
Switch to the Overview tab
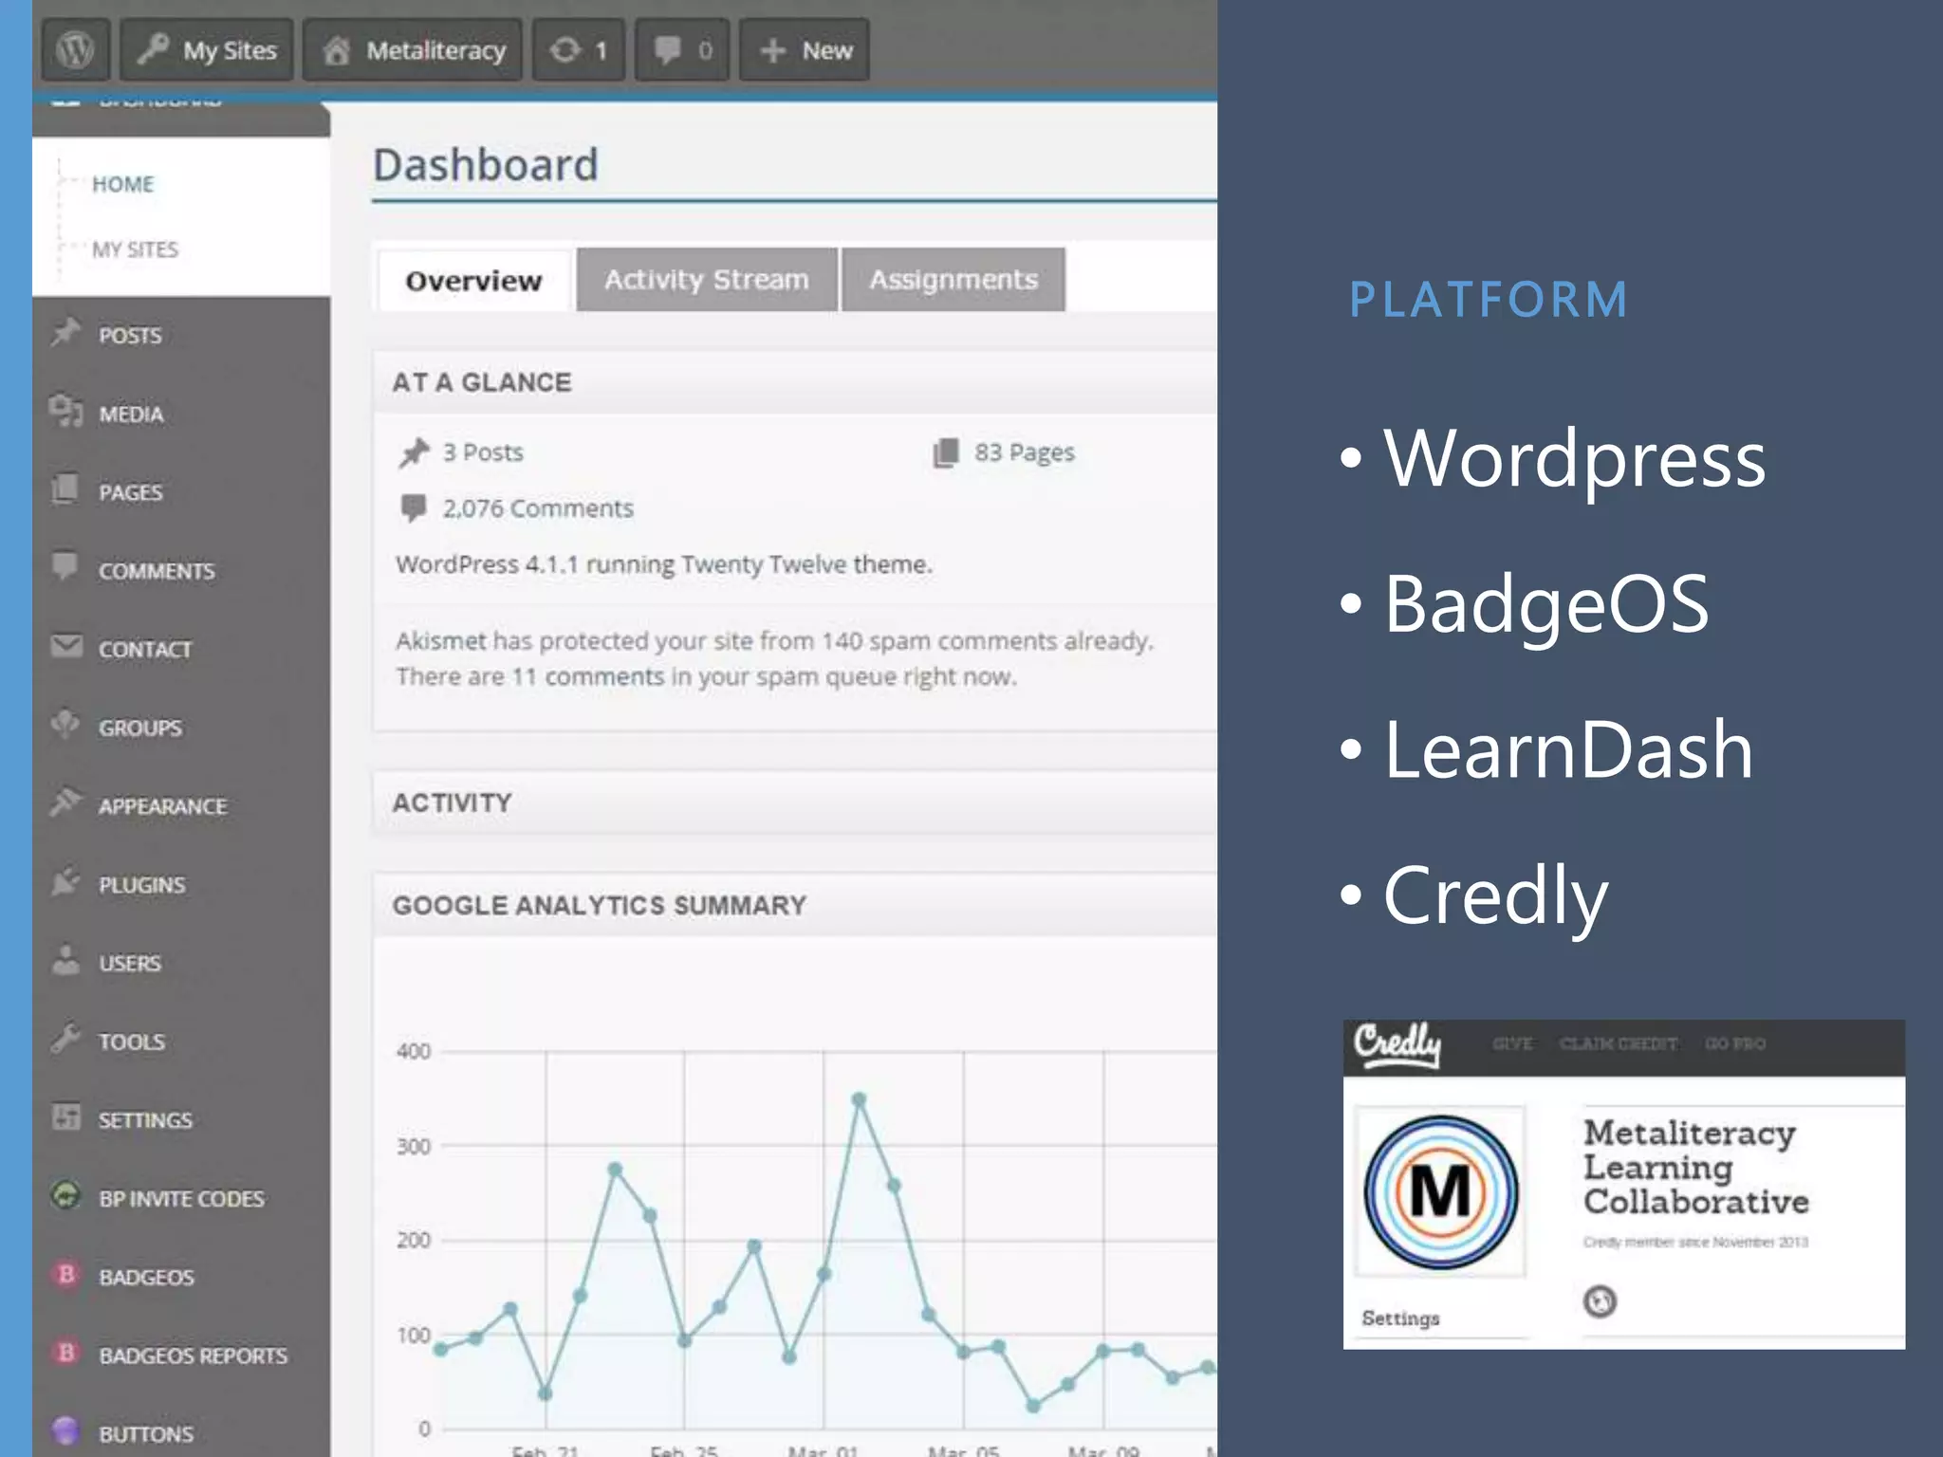pyautogui.click(x=473, y=281)
